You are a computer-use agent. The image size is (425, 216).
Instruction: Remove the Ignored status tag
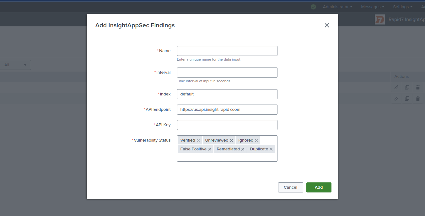point(256,141)
